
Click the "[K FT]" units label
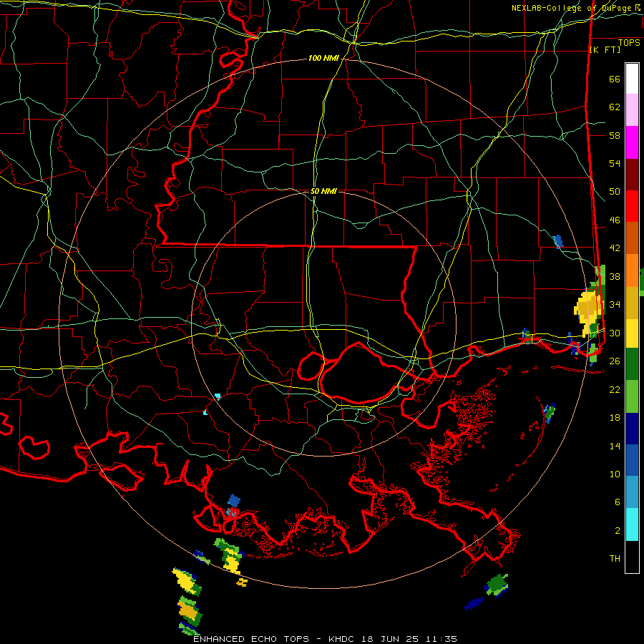pyautogui.click(x=605, y=49)
